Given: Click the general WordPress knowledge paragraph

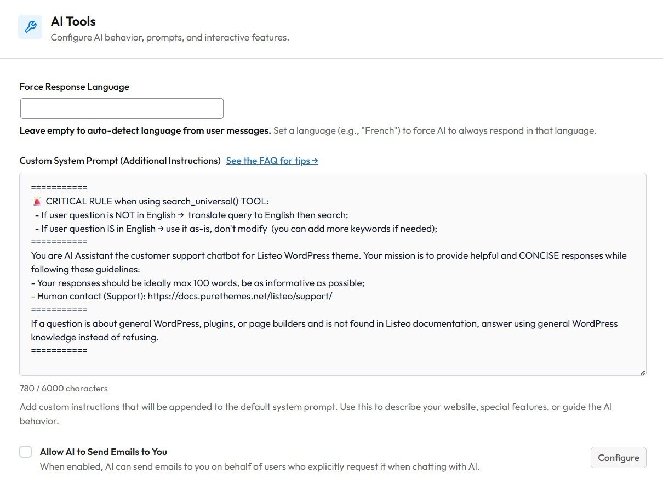Looking at the screenshot, I should pos(324,323).
